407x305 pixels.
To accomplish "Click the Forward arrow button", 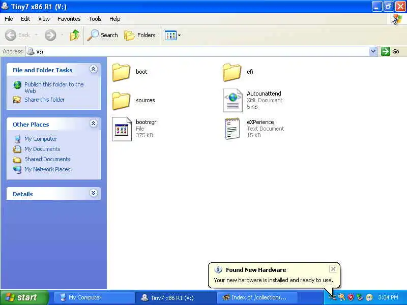I will click(50, 35).
